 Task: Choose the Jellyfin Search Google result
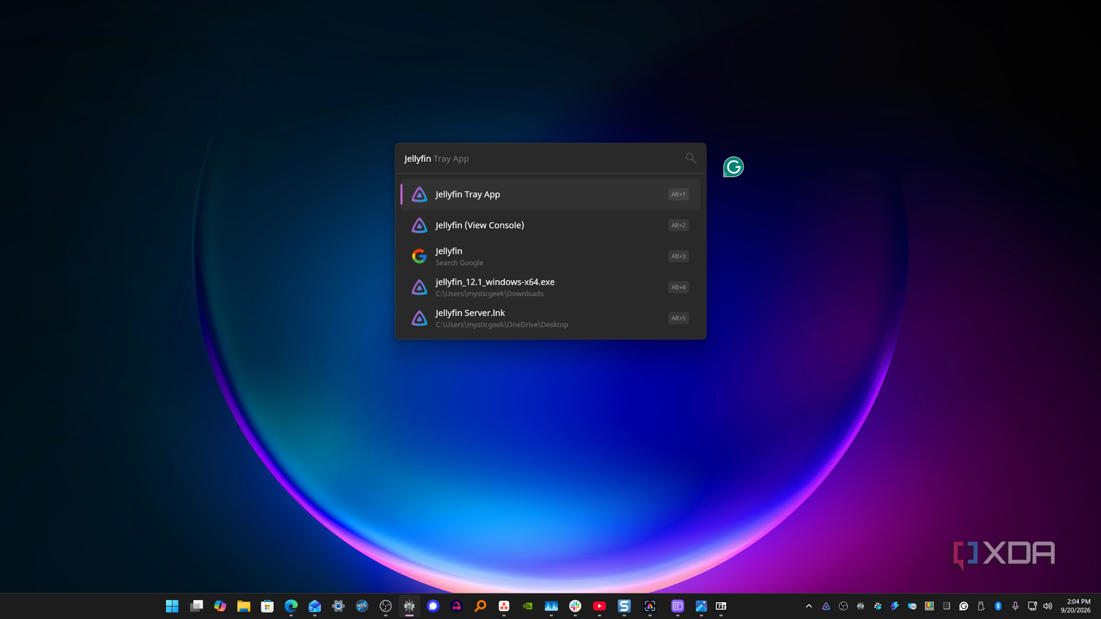(550, 256)
